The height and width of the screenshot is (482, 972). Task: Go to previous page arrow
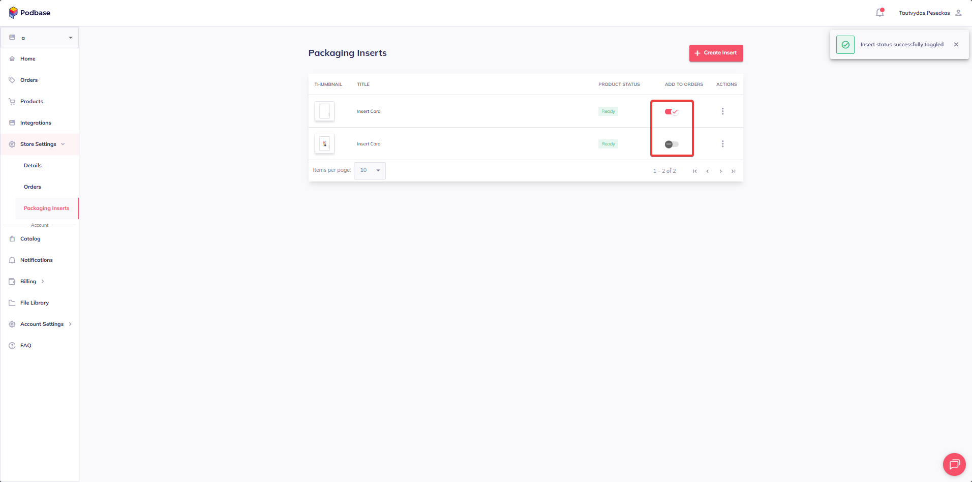point(707,171)
